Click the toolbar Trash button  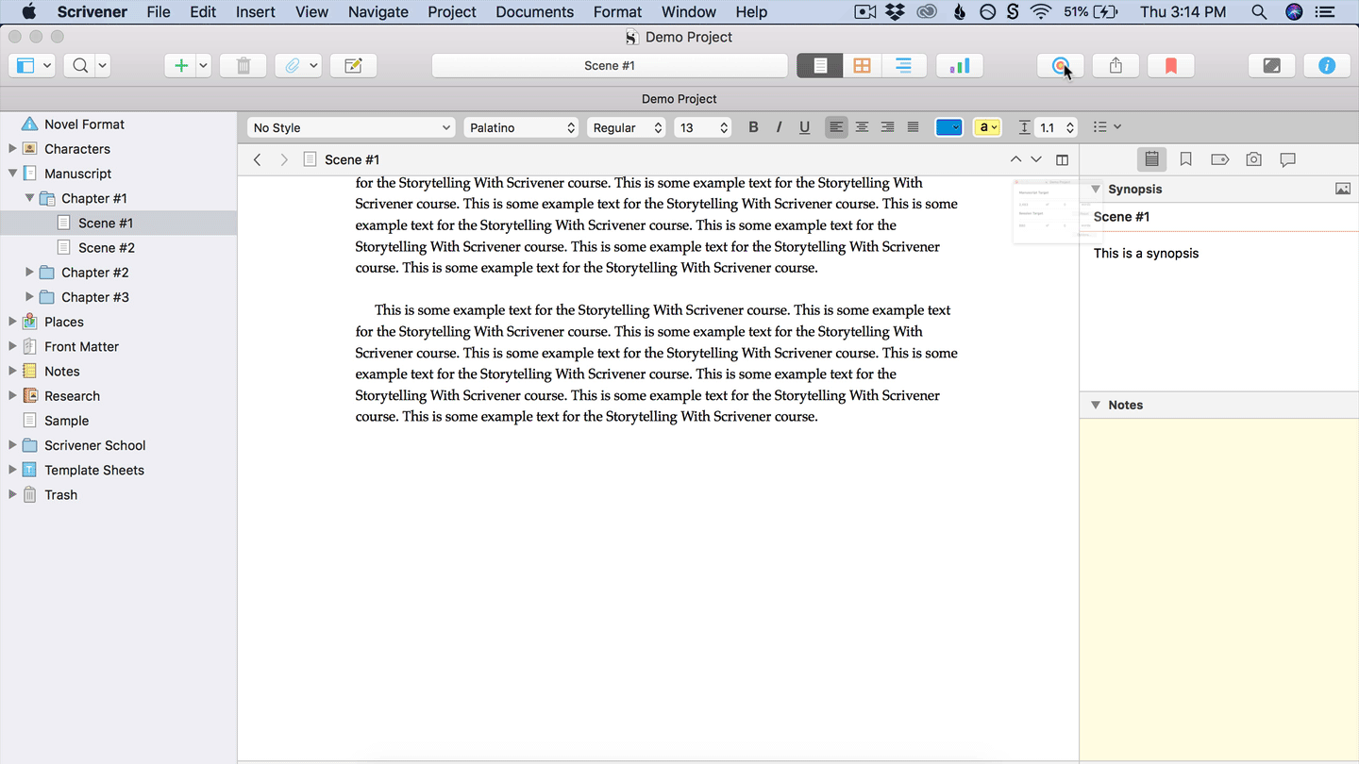pyautogui.click(x=243, y=66)
